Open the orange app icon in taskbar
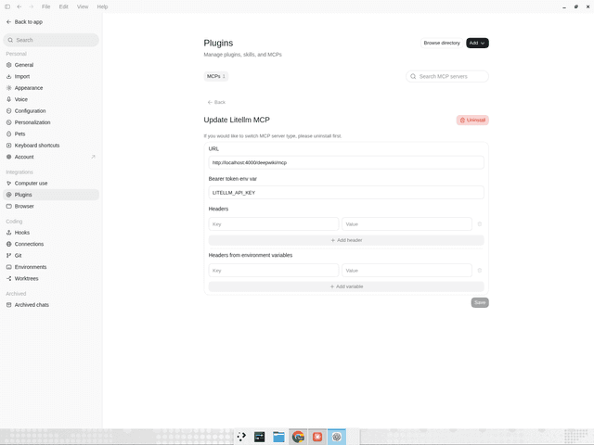Screen dimensions: 594x445 click(317, 437)
